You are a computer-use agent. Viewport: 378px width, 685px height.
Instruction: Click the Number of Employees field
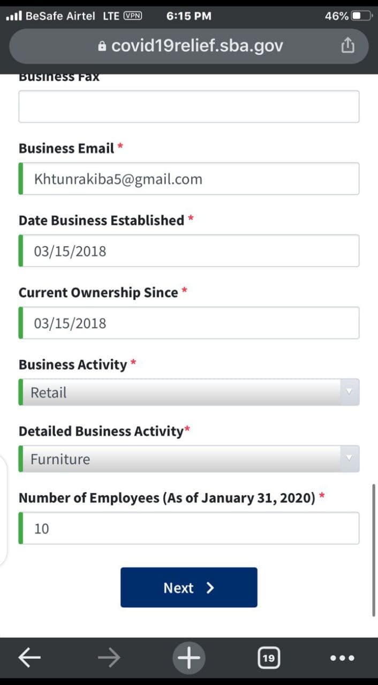188,528
